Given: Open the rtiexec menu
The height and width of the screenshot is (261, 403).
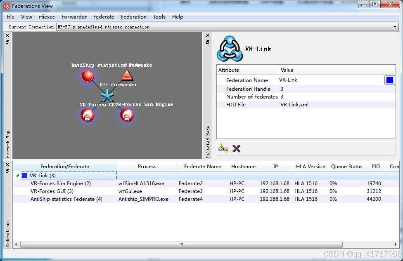Looking at the screenshot, I should [x=47, y=16].
